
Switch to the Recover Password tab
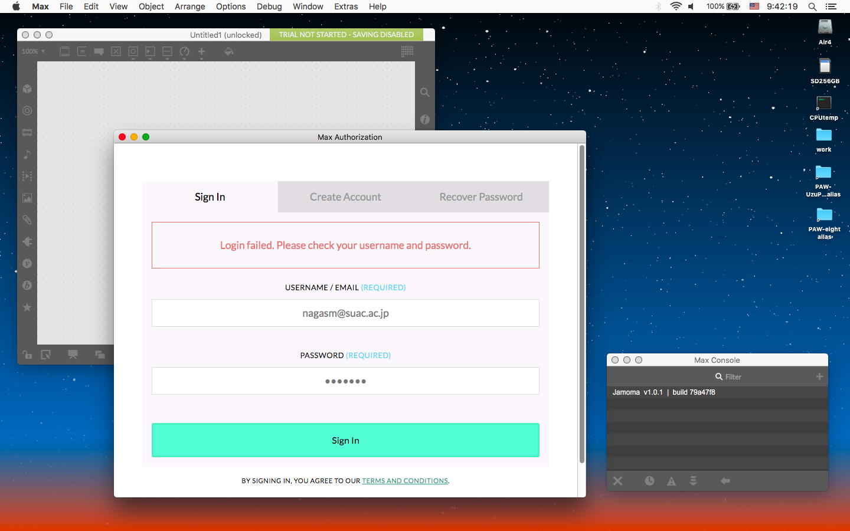481,197
